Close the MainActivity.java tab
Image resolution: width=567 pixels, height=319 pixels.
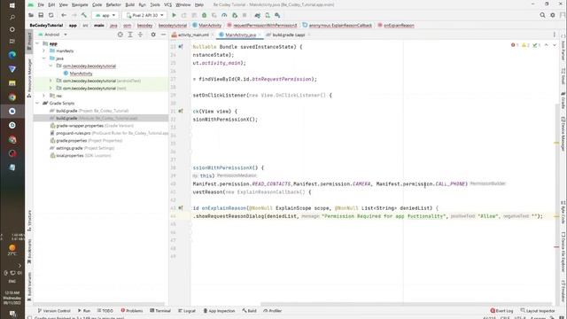pos(260,35)
